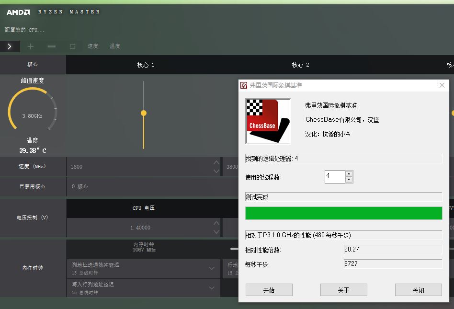Expand the left sidebar arrow panel
Image resolution: width=454 pixels, height=309 pixels.
(x=9, y=46)
